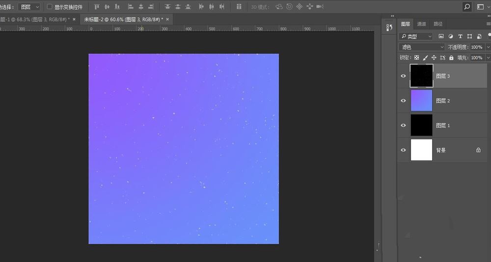Click the 填充 fill value field

point(477,57)
